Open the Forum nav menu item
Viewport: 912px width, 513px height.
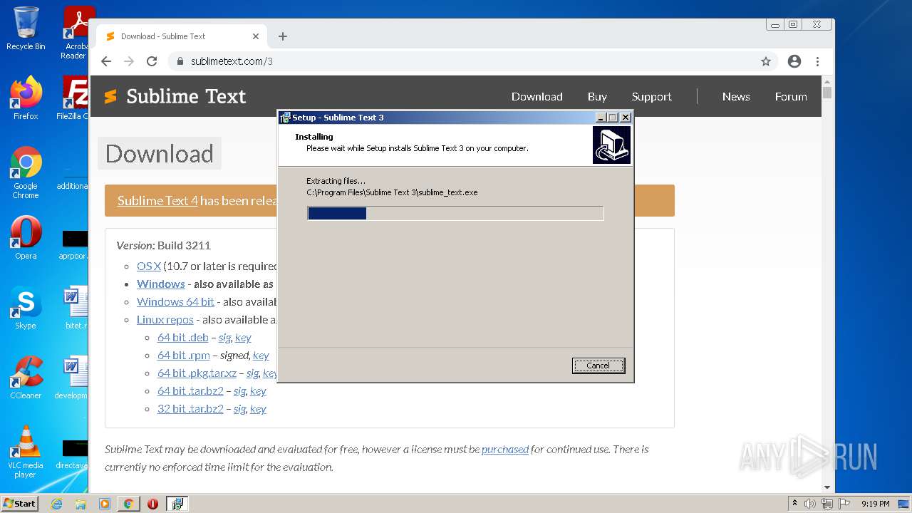click(x=791, y=97)
